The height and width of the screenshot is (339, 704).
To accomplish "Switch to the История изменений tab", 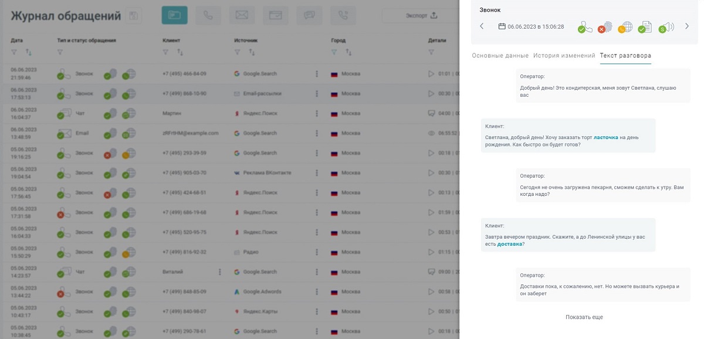I will [564, 56].
